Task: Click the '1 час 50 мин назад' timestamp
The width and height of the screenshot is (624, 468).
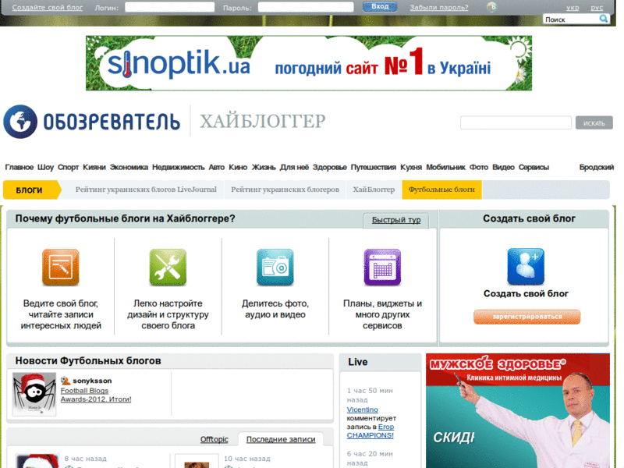Action: pos(370,395)
